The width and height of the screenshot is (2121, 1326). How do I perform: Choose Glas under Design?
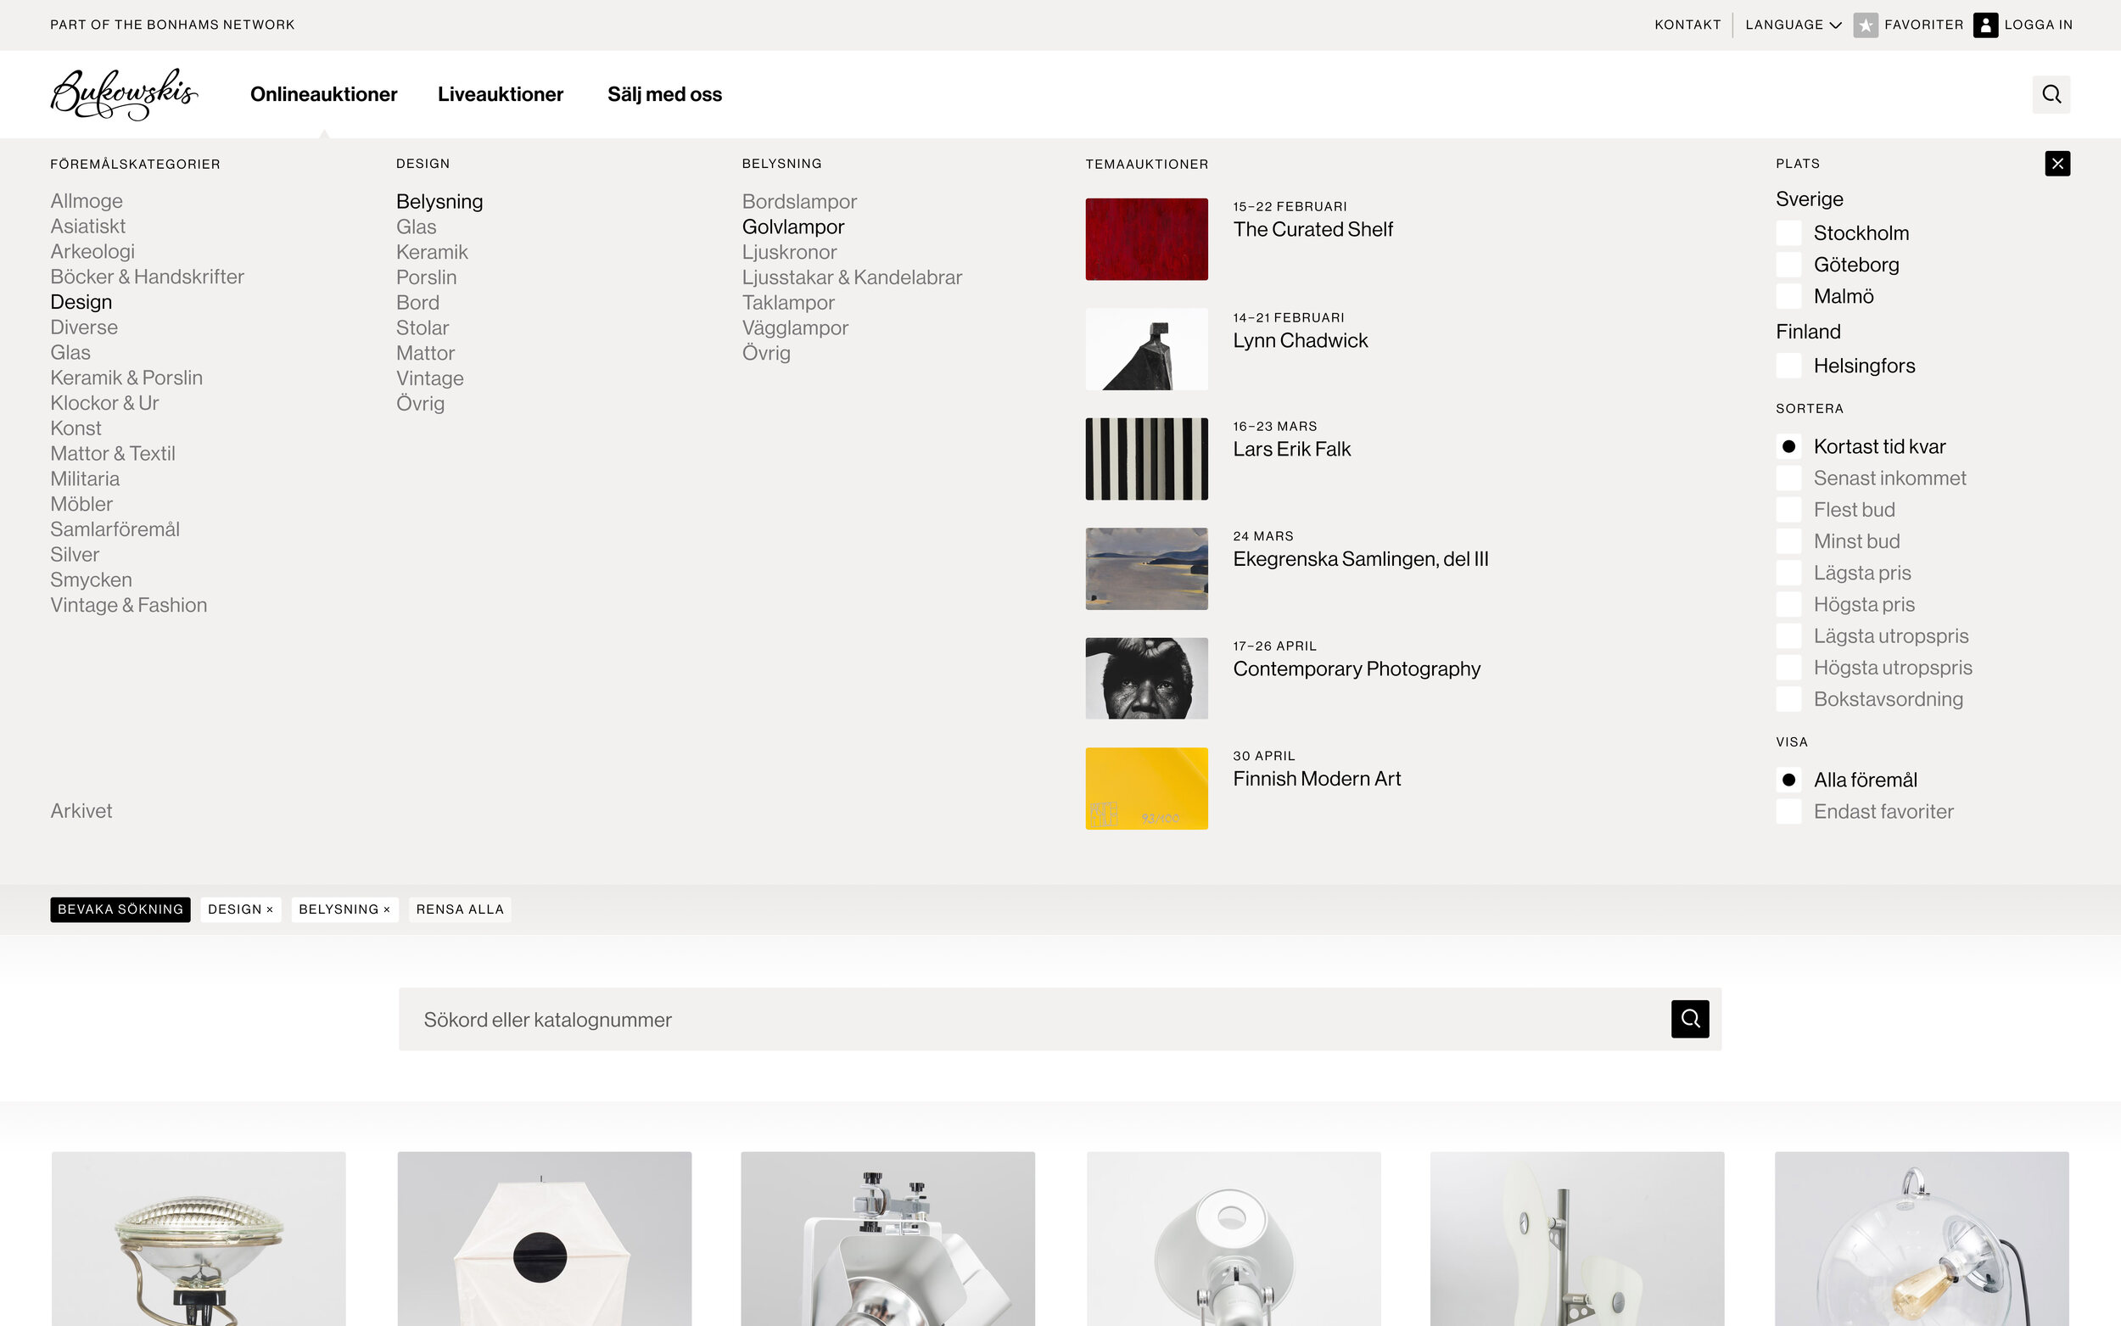click(x=416, y=227)
